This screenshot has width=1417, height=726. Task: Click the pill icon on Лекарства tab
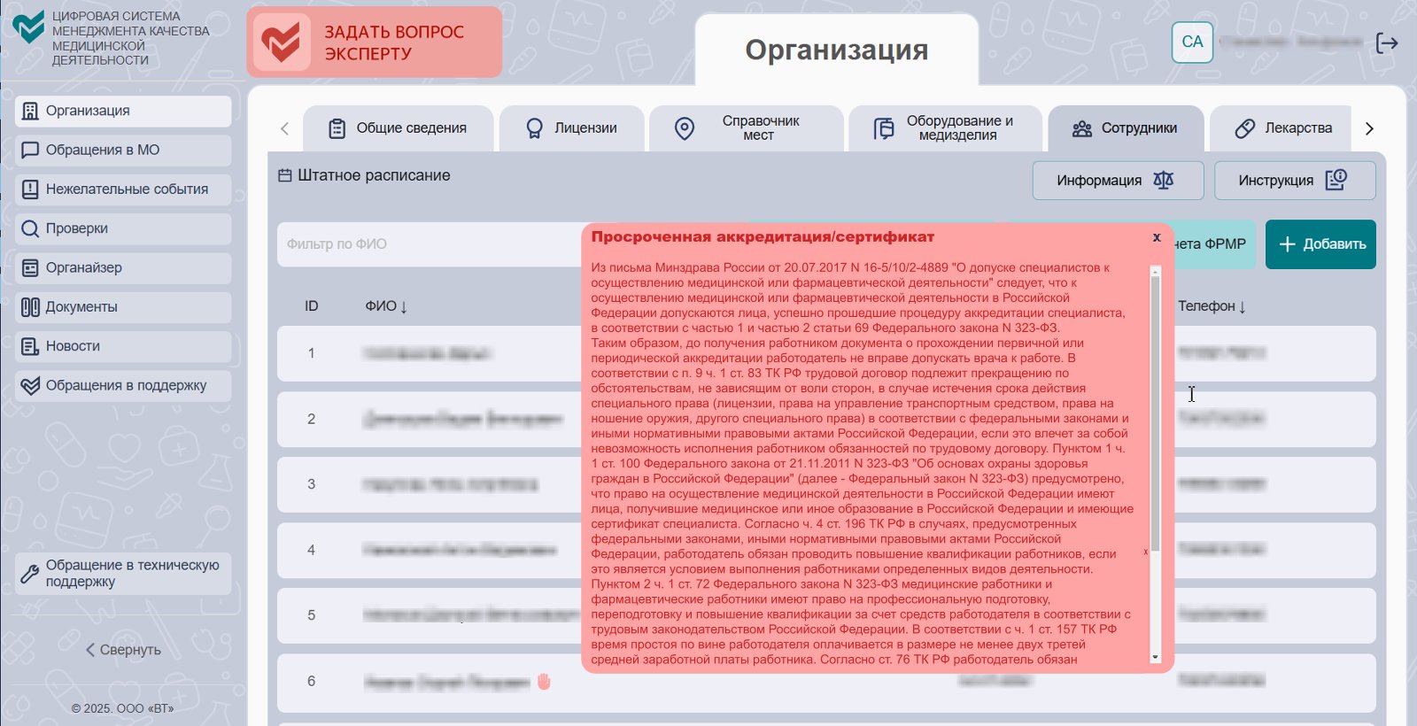point(1245,128)
